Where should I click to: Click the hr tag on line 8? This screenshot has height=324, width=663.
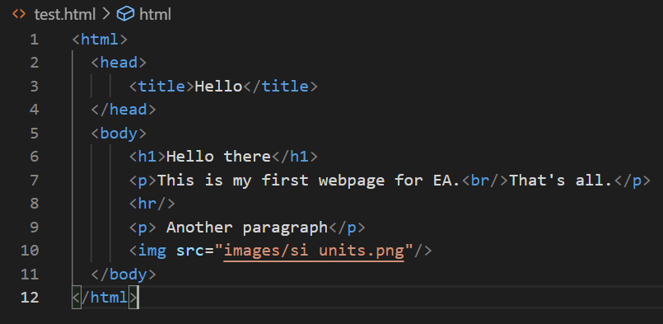152,204
